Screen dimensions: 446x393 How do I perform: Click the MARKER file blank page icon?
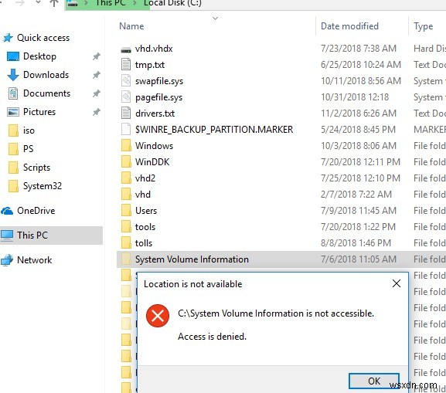click(126, 129)
